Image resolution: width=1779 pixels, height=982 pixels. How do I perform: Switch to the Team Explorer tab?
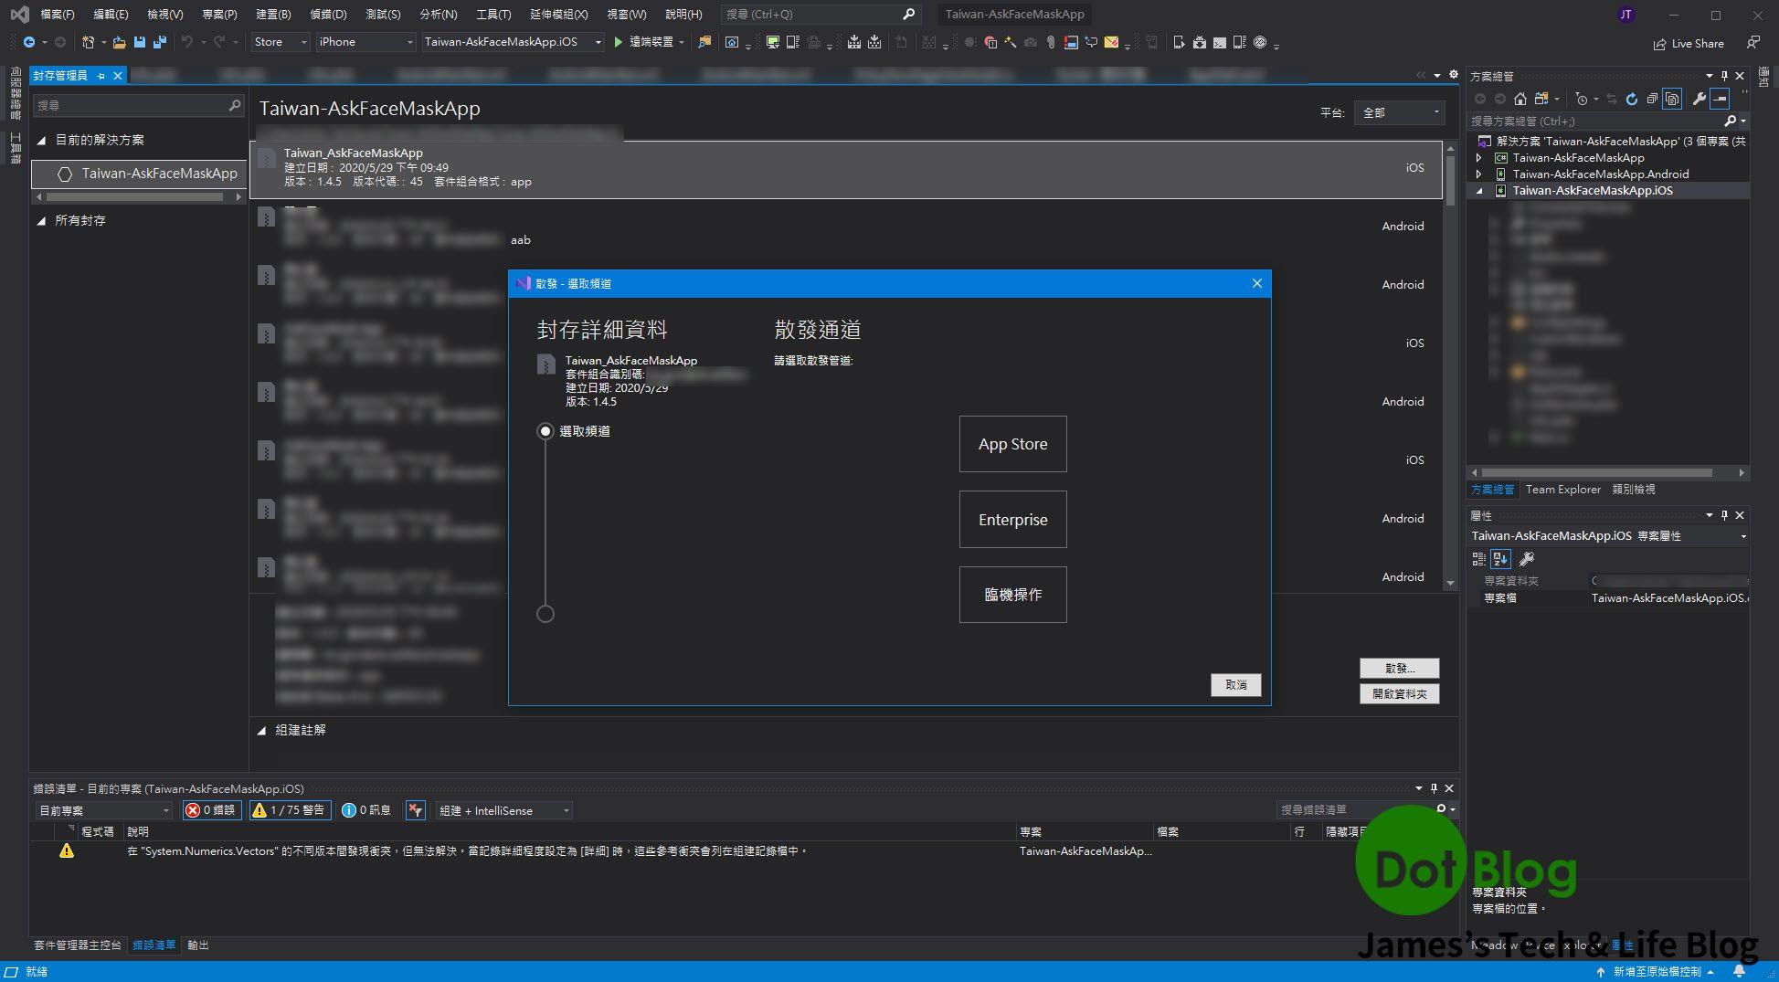pos(1562,489)
